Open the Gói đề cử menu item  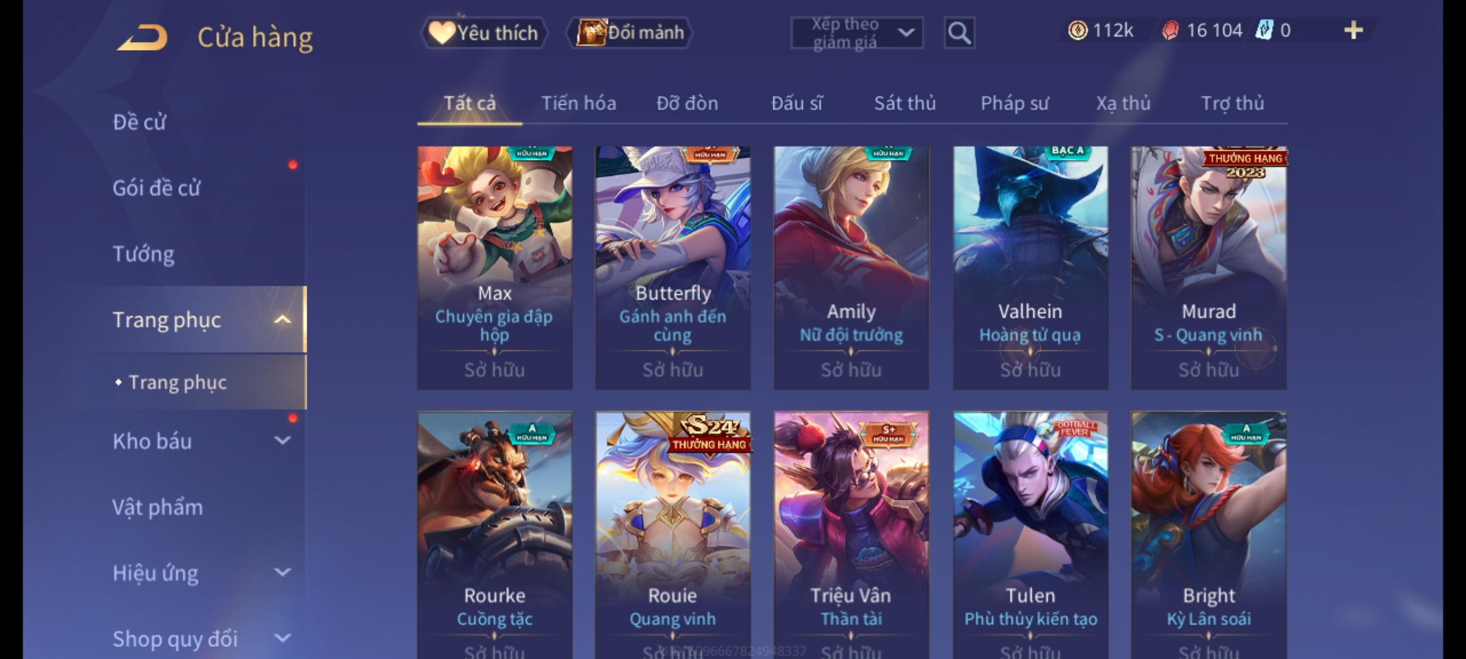[x=156, y=188]
